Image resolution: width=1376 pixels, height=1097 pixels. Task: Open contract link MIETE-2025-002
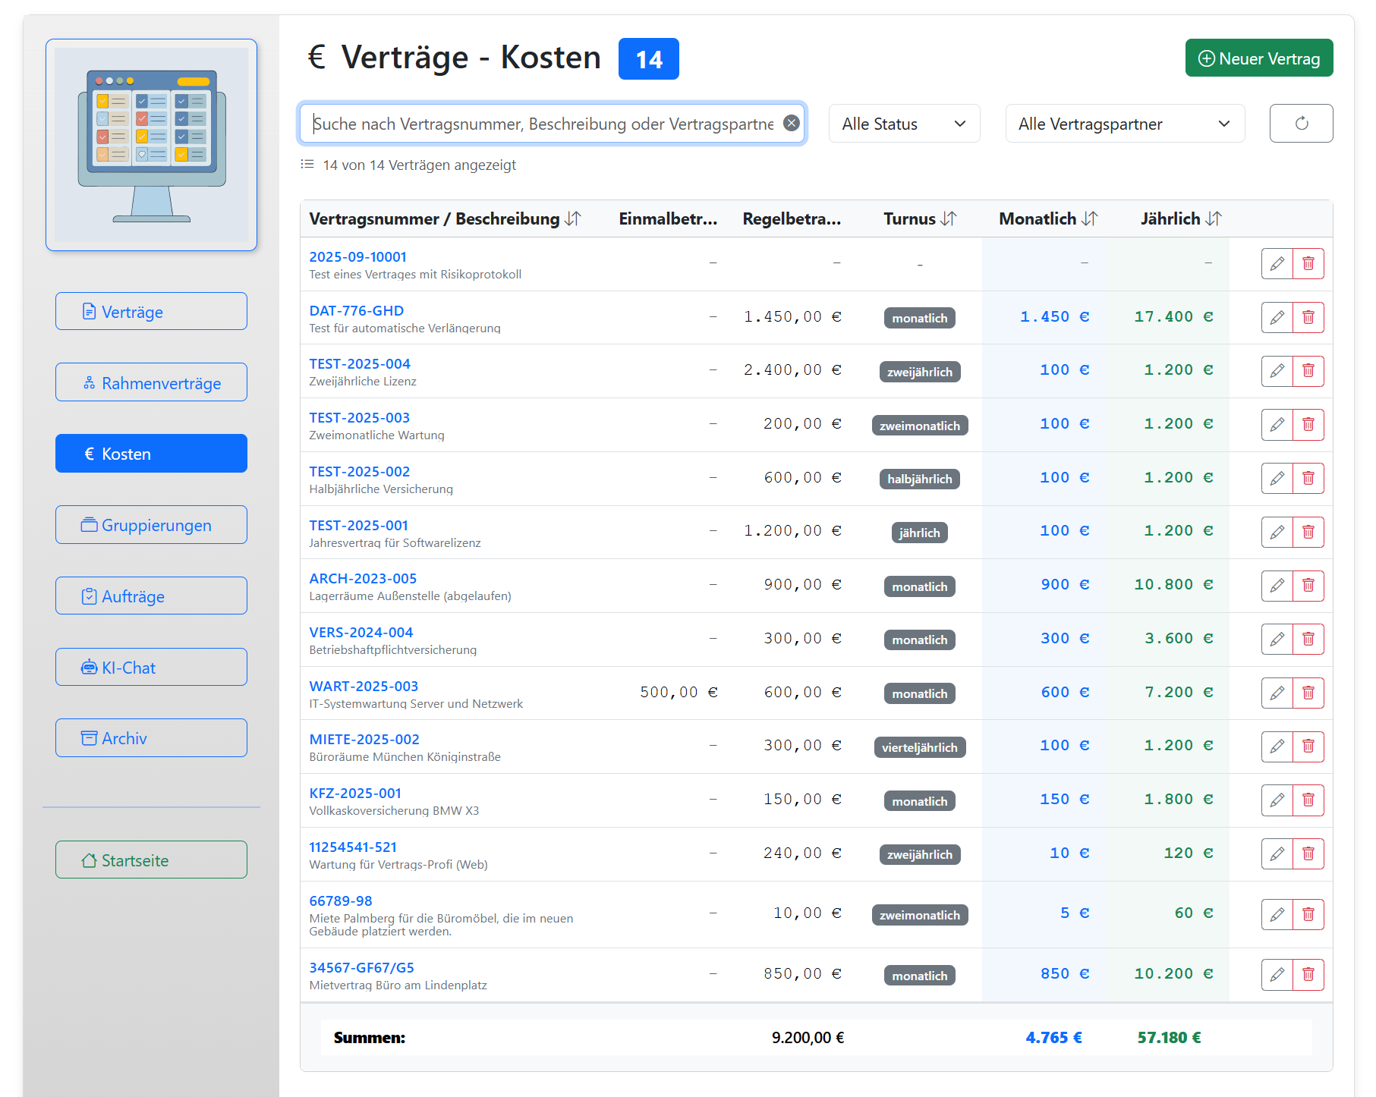(x=365, y=738)
